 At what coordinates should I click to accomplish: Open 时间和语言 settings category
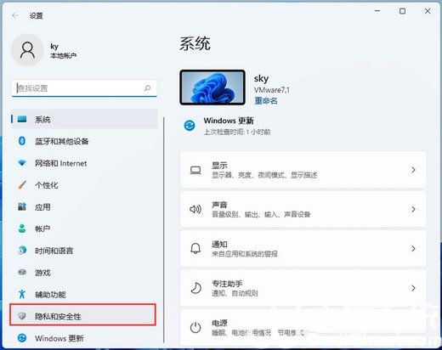point(84,251)
